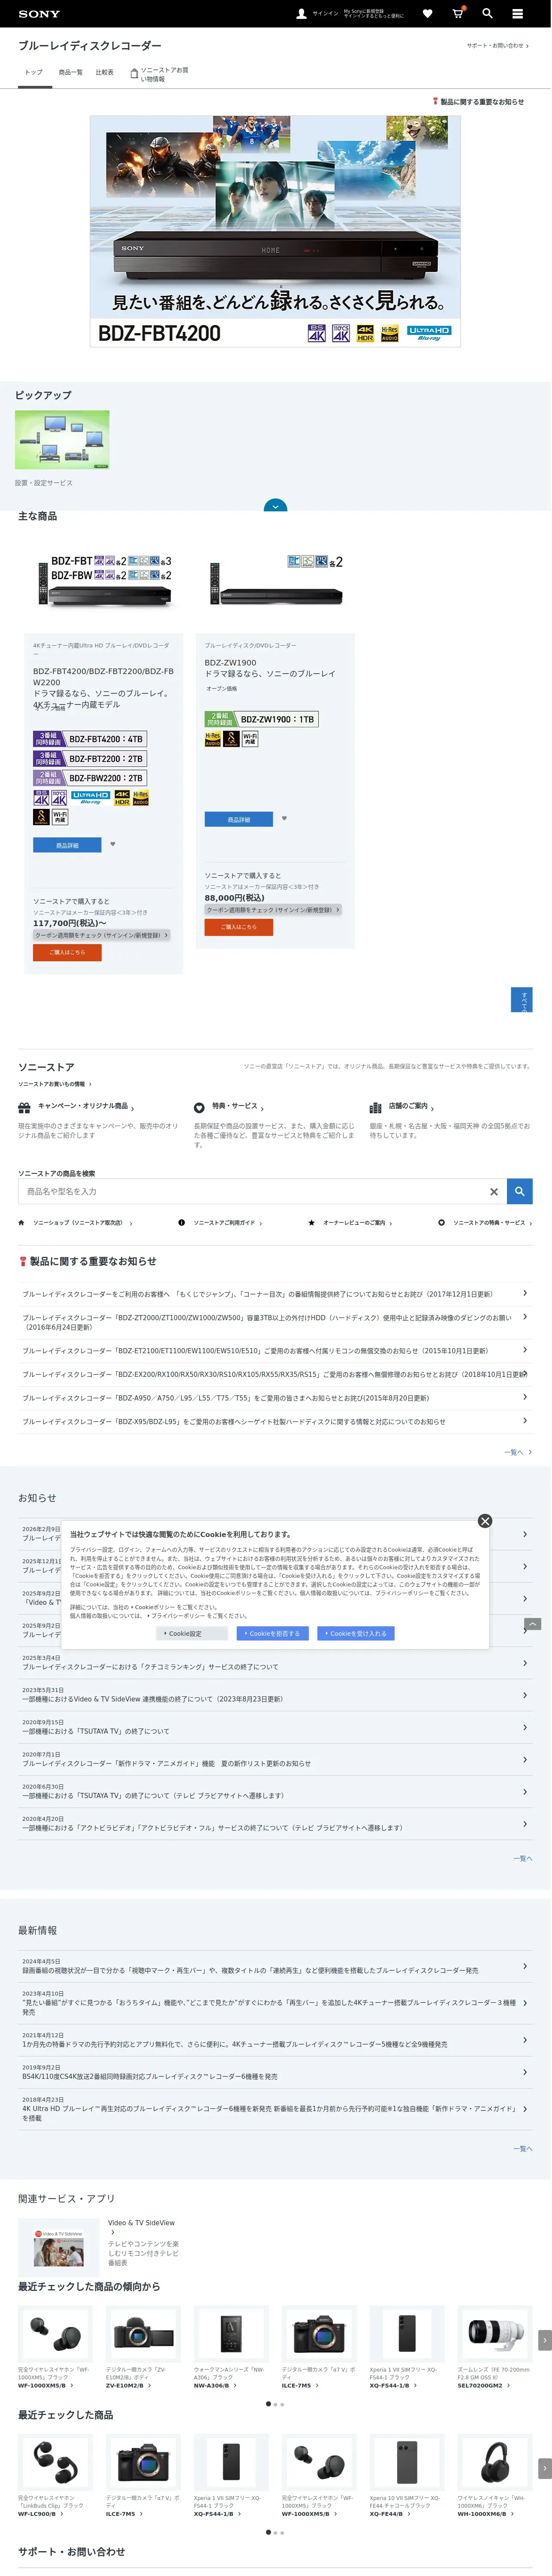
Task: Select the 商品一覧 tab
Action: point(70,73)
